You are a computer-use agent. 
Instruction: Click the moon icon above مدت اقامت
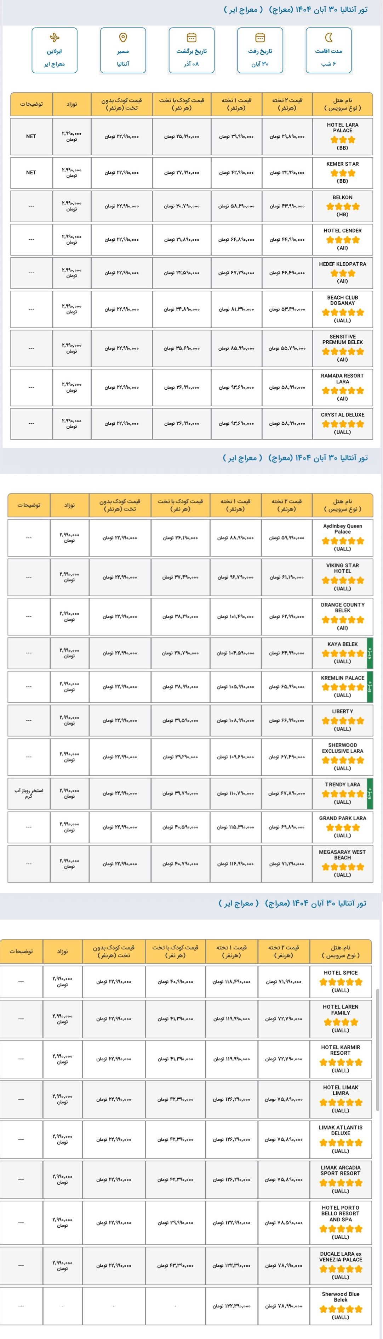[x=328, y=38]
